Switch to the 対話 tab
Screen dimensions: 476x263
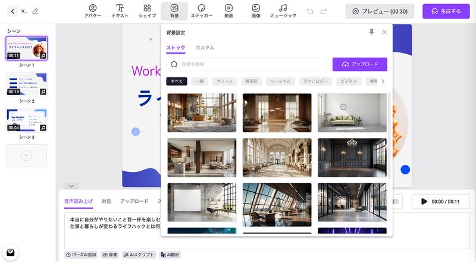pyautogui.click(x=107, y=201)
